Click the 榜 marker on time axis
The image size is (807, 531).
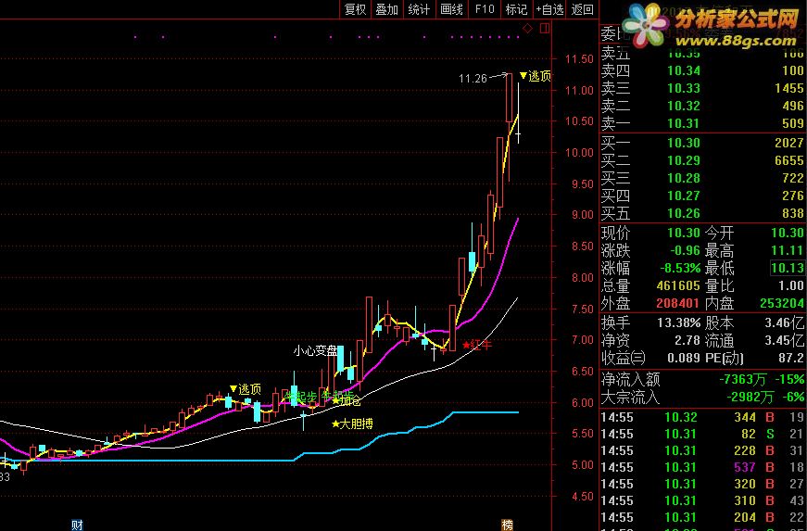[507, 525]
